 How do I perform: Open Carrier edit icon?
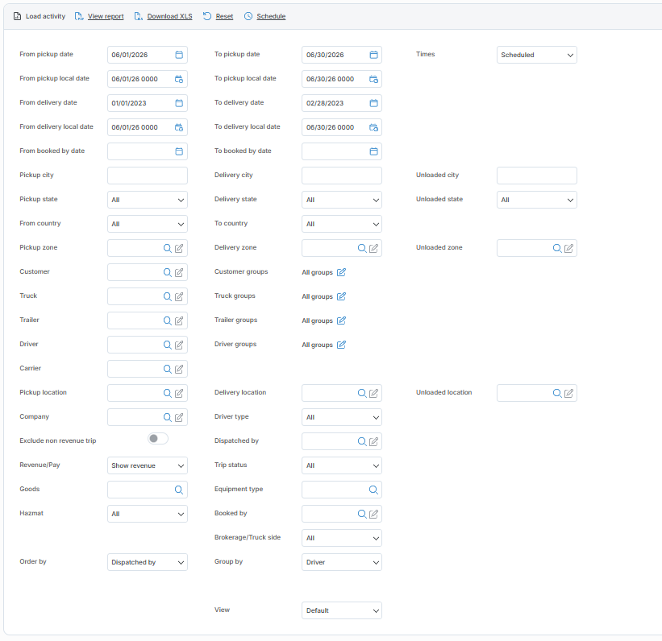pos(179,369)
